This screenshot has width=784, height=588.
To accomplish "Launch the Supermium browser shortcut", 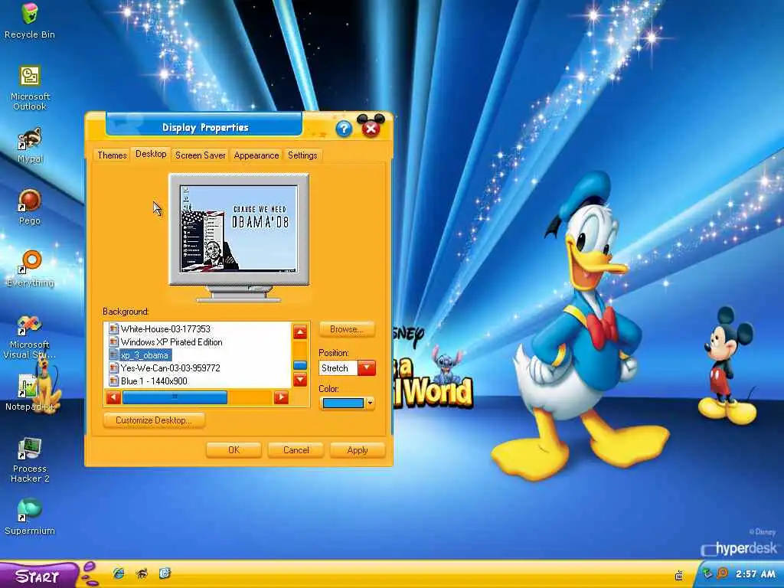I will (30, 517).
